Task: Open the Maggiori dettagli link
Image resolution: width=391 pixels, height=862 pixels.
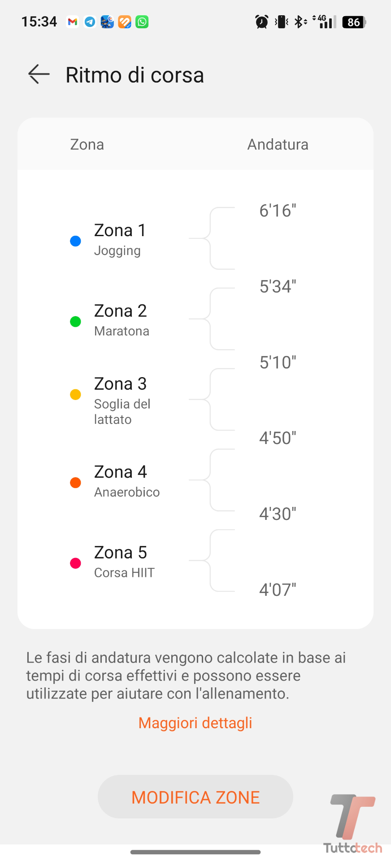Action: [x=195, y=723]
